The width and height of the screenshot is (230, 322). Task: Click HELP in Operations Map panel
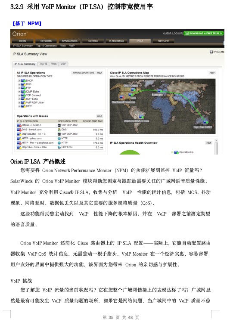[212, 73]
